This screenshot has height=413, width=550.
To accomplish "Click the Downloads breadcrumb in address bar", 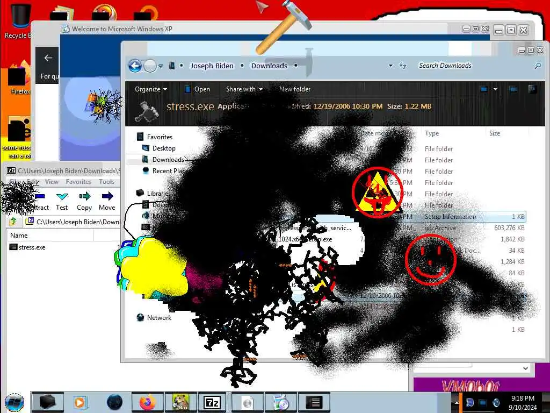I will 269,66.
